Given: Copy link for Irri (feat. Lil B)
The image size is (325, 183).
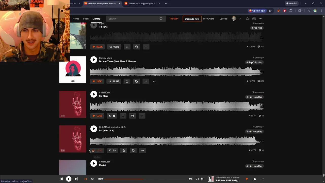Looking at the screenshot, I should click(x=133, y=150).
